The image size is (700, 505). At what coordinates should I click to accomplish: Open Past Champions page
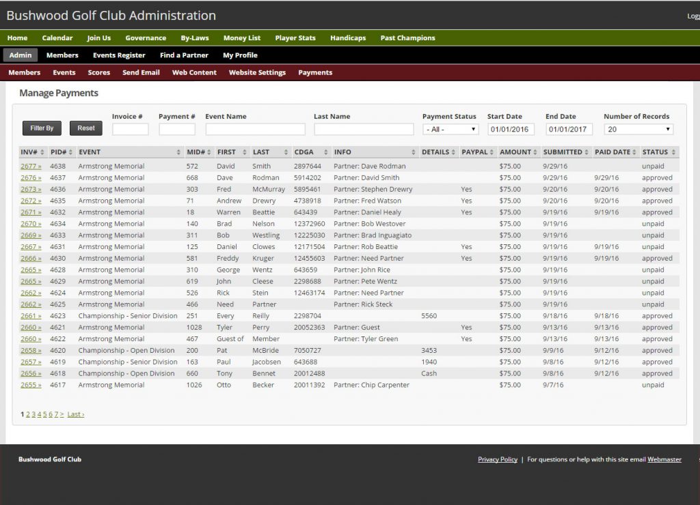407,38
